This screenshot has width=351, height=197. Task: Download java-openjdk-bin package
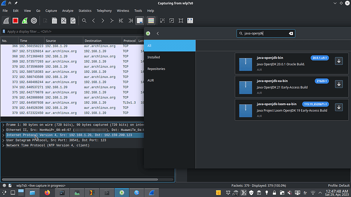(339, 61)
